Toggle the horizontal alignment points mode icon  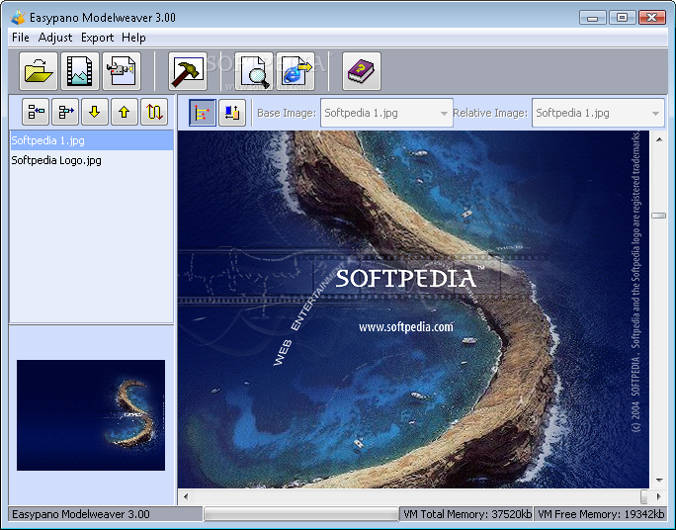[x=203, y=113]
